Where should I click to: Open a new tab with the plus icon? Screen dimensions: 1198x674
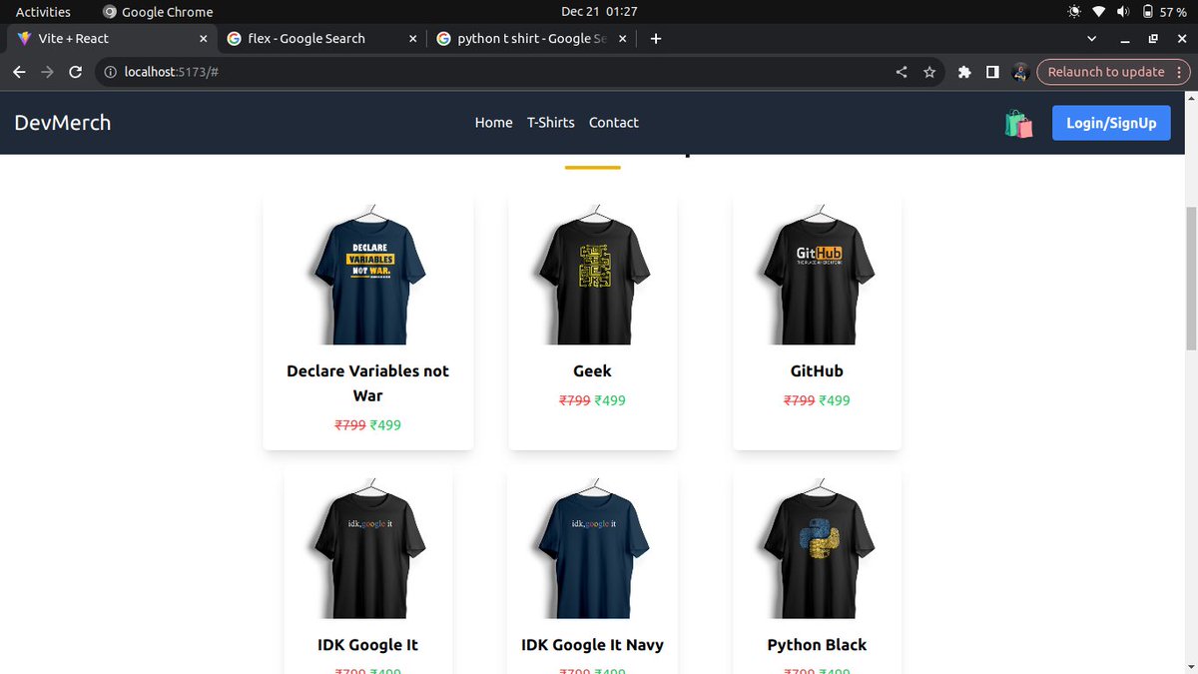656,39
